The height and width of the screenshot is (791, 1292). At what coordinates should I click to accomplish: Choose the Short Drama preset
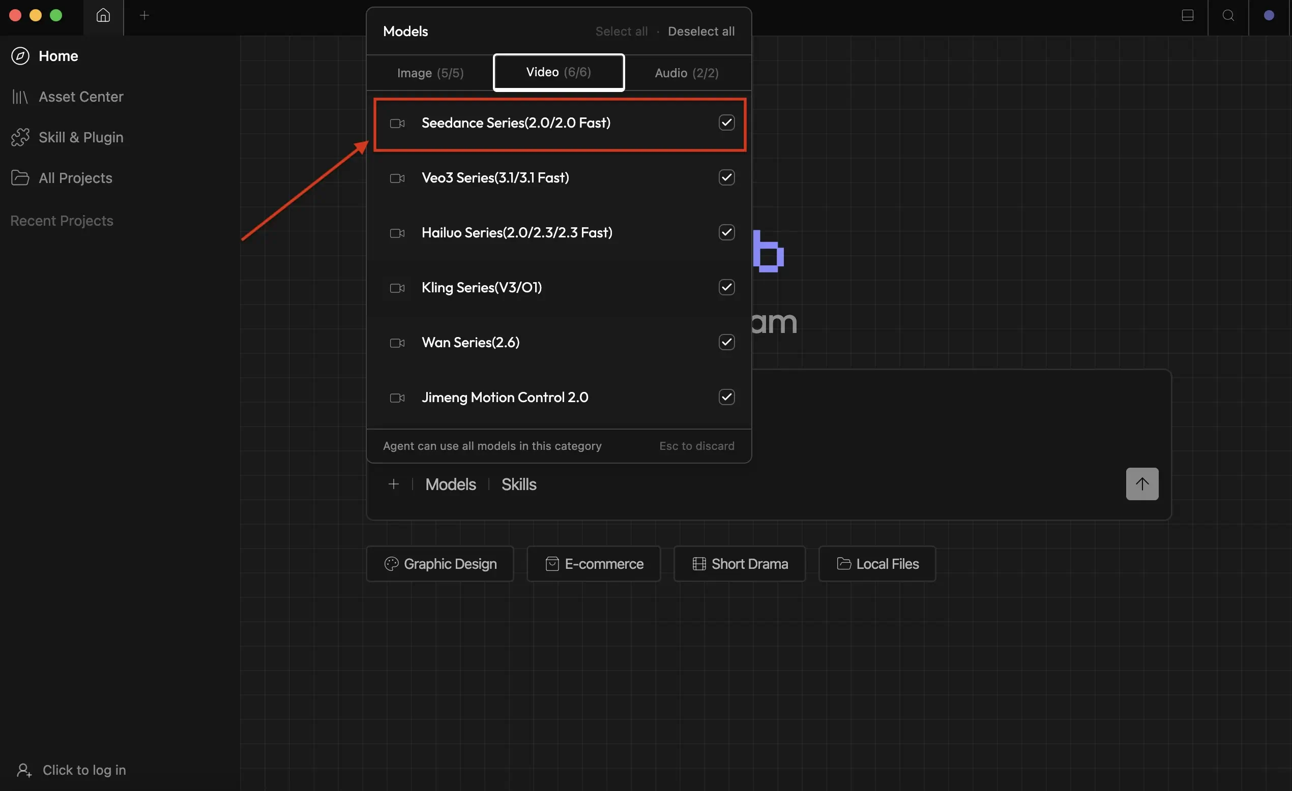tap(739, 563)
